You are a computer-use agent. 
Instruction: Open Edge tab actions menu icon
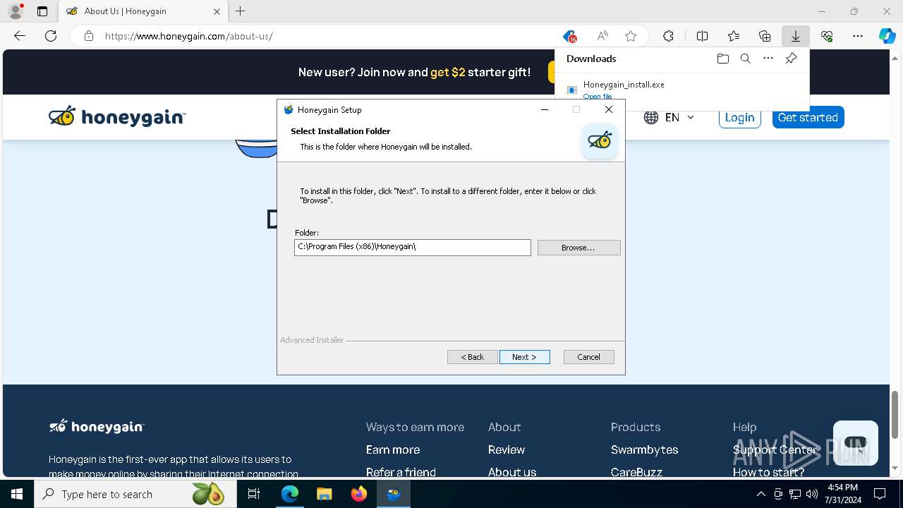point(42,11)
